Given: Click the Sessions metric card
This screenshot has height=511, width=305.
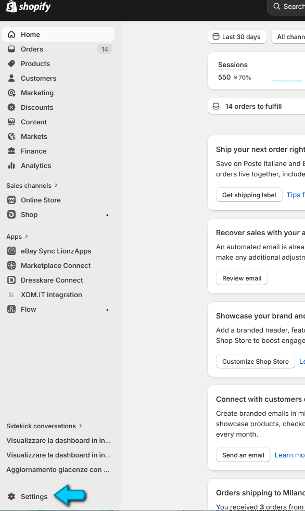Looking at the screenshot, I should 257,71.
